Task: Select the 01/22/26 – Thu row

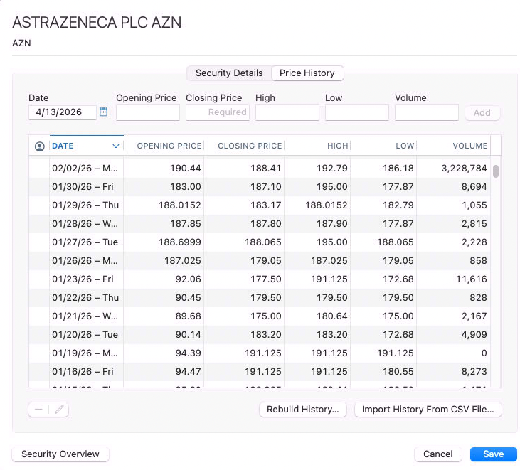Action: (x=260, y=298)
